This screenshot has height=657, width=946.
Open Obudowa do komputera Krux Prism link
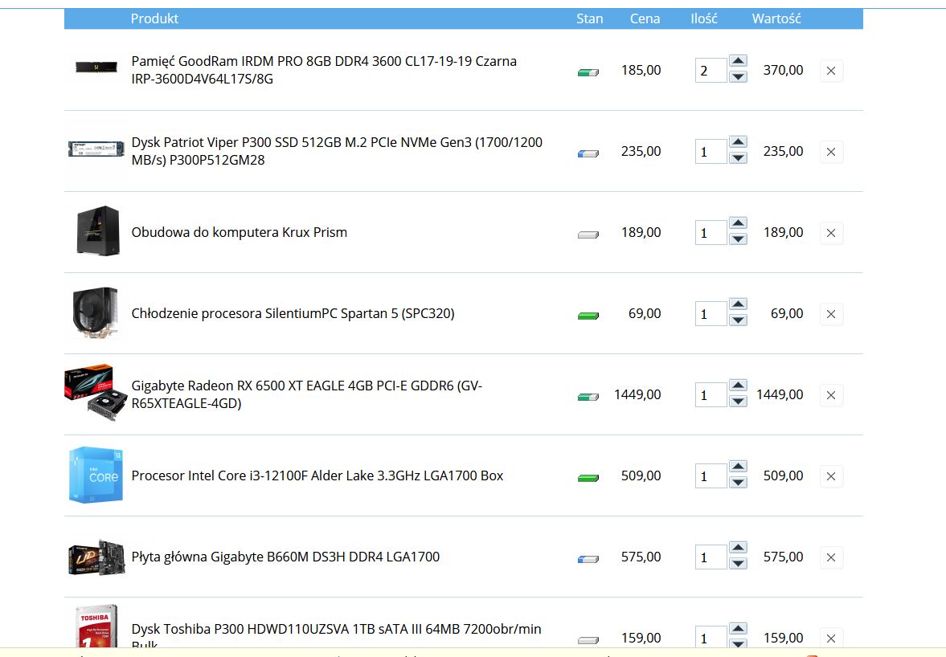[239, 232]
